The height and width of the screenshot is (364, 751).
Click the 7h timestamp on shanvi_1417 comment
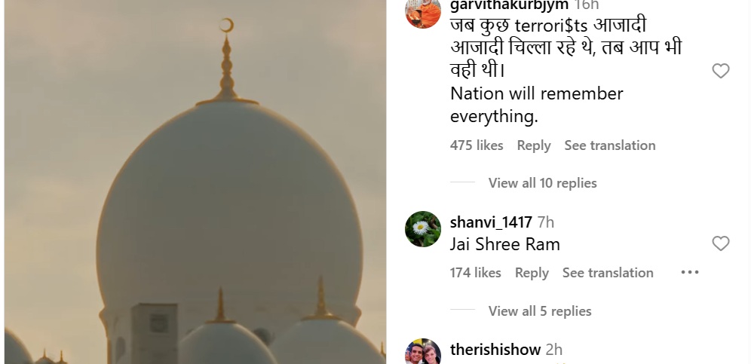[545, 222]
